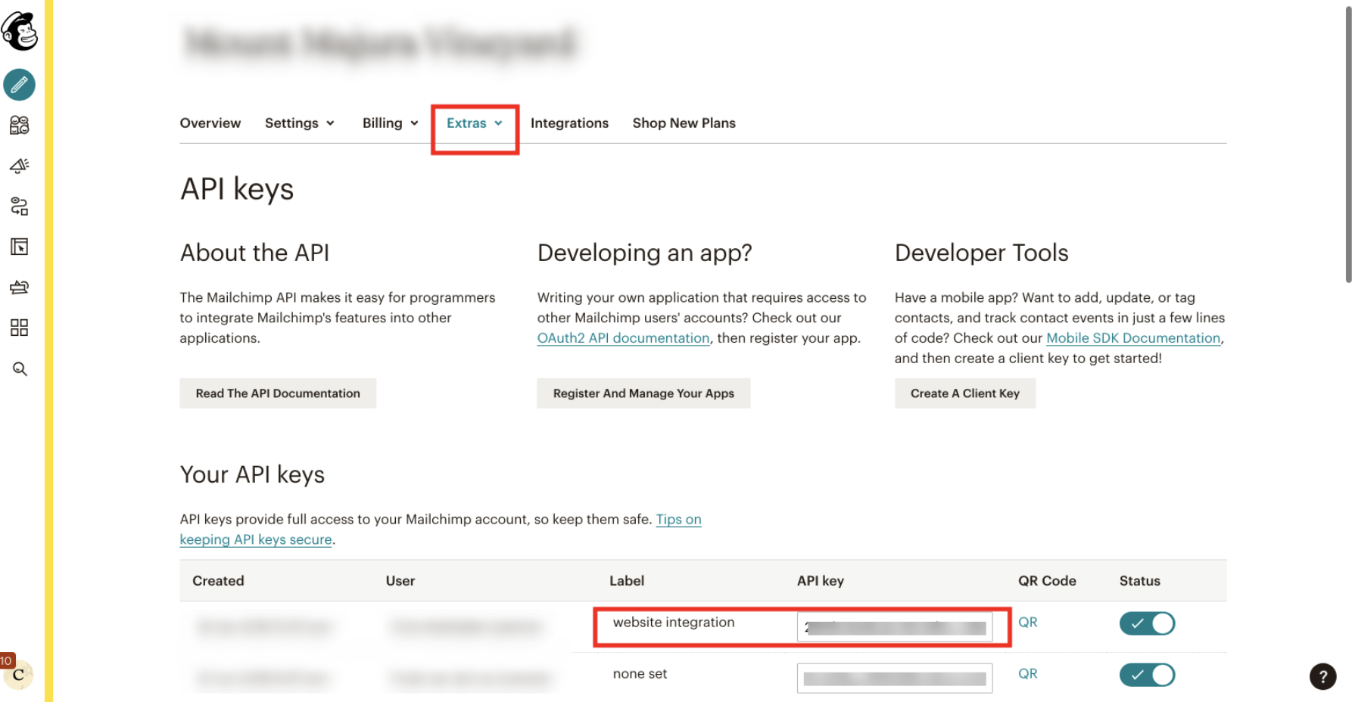Click the User column header
1352x702 pixels.
click(400, 581)
